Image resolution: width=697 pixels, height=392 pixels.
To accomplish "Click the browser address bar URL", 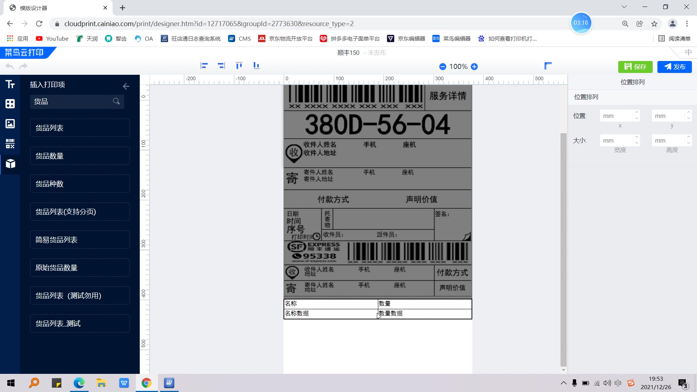I will 209,24.
